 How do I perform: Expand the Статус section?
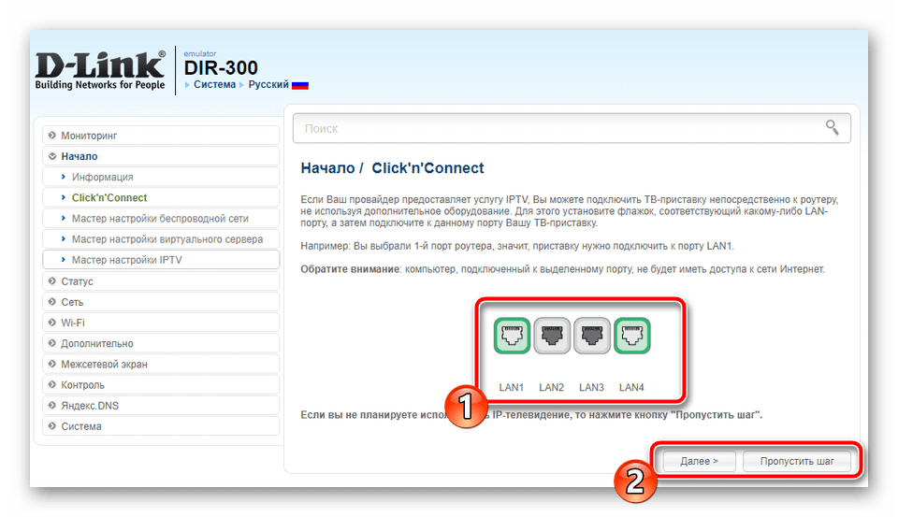pyautogui.click(x=161, y=281)
